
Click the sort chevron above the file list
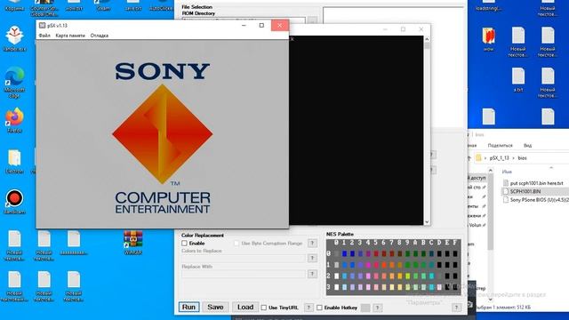point(551,168)
